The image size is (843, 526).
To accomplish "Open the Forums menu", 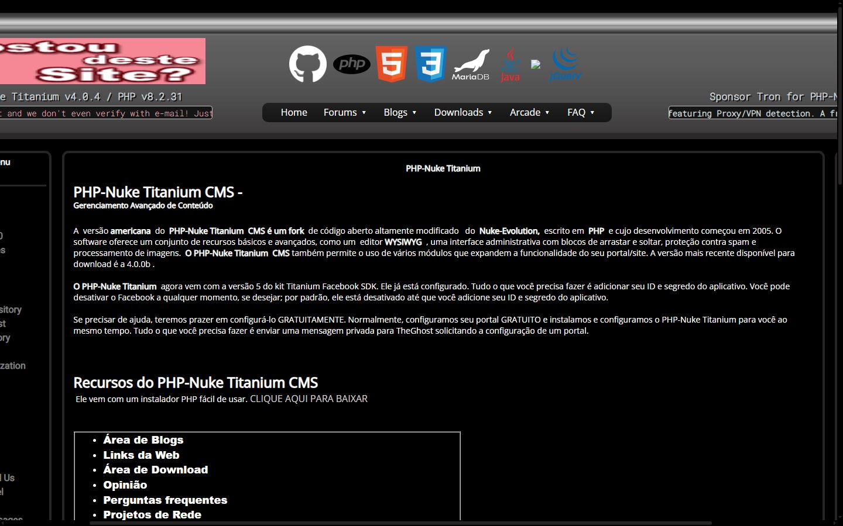I will 345,112.
